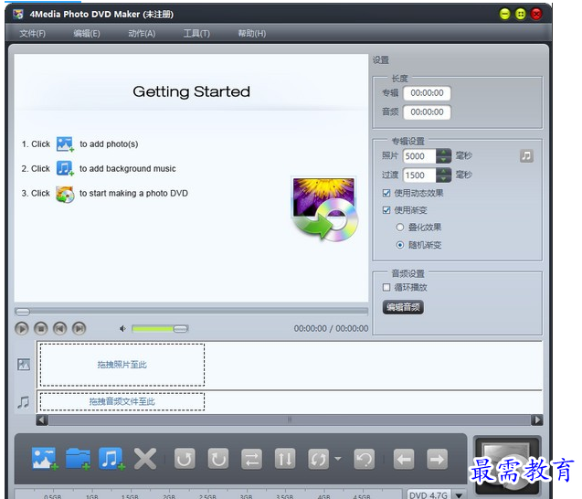Rotate the photo counterclockwise

(x=185, y=460)
